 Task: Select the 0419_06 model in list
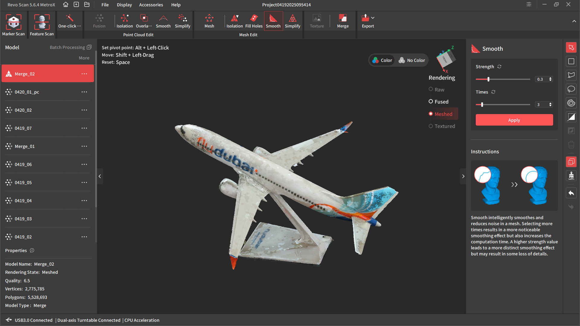click(x=48, y=165)
